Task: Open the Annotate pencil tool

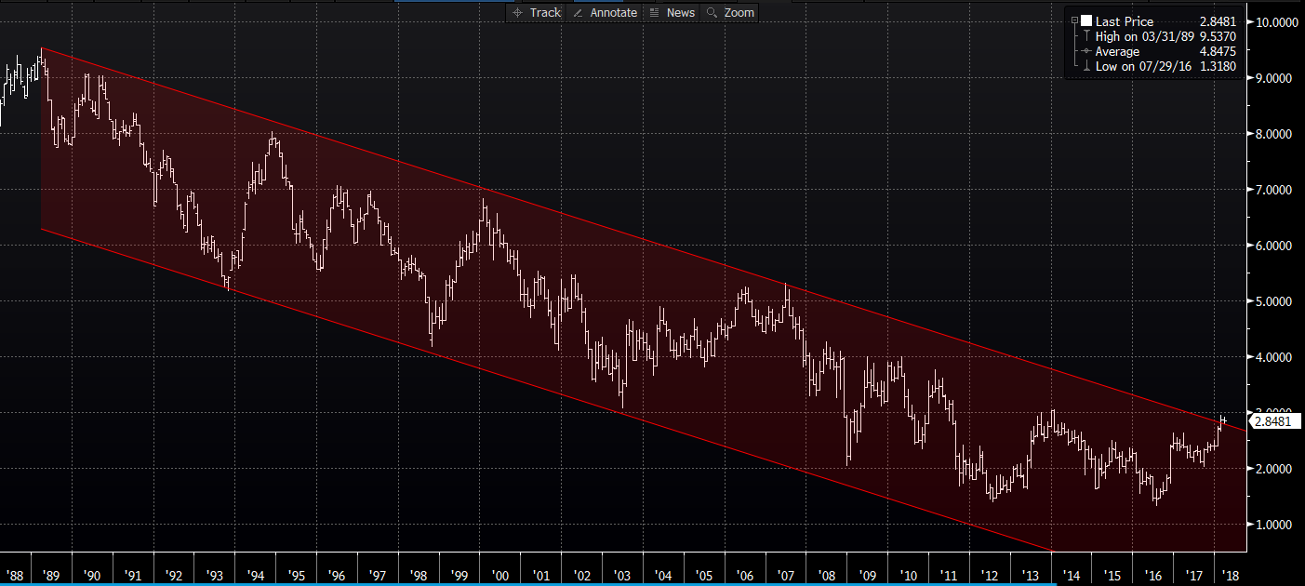Action: [x=606, y=12]
